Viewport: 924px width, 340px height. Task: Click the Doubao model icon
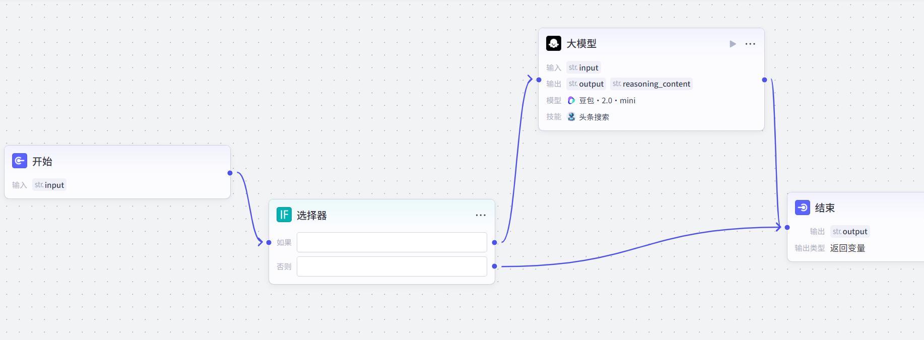coord(571,100)
